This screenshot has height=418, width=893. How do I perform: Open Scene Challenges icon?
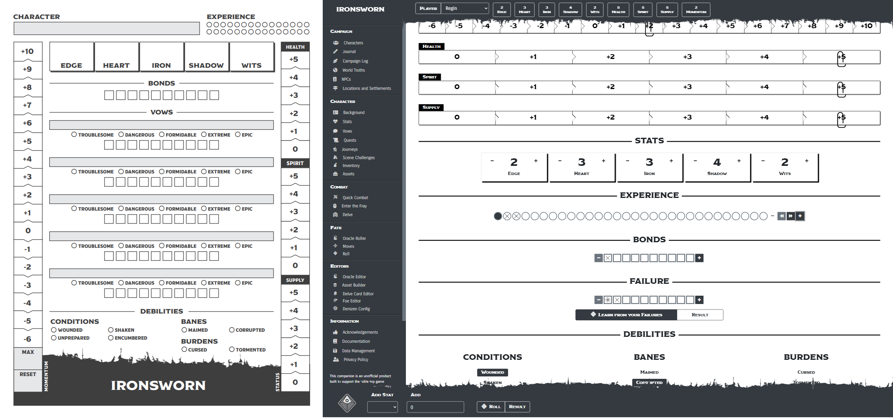click(335, 158)
